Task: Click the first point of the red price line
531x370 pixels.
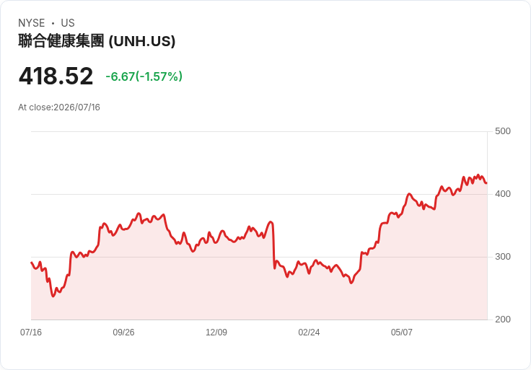Action: [x=32, y=263]
